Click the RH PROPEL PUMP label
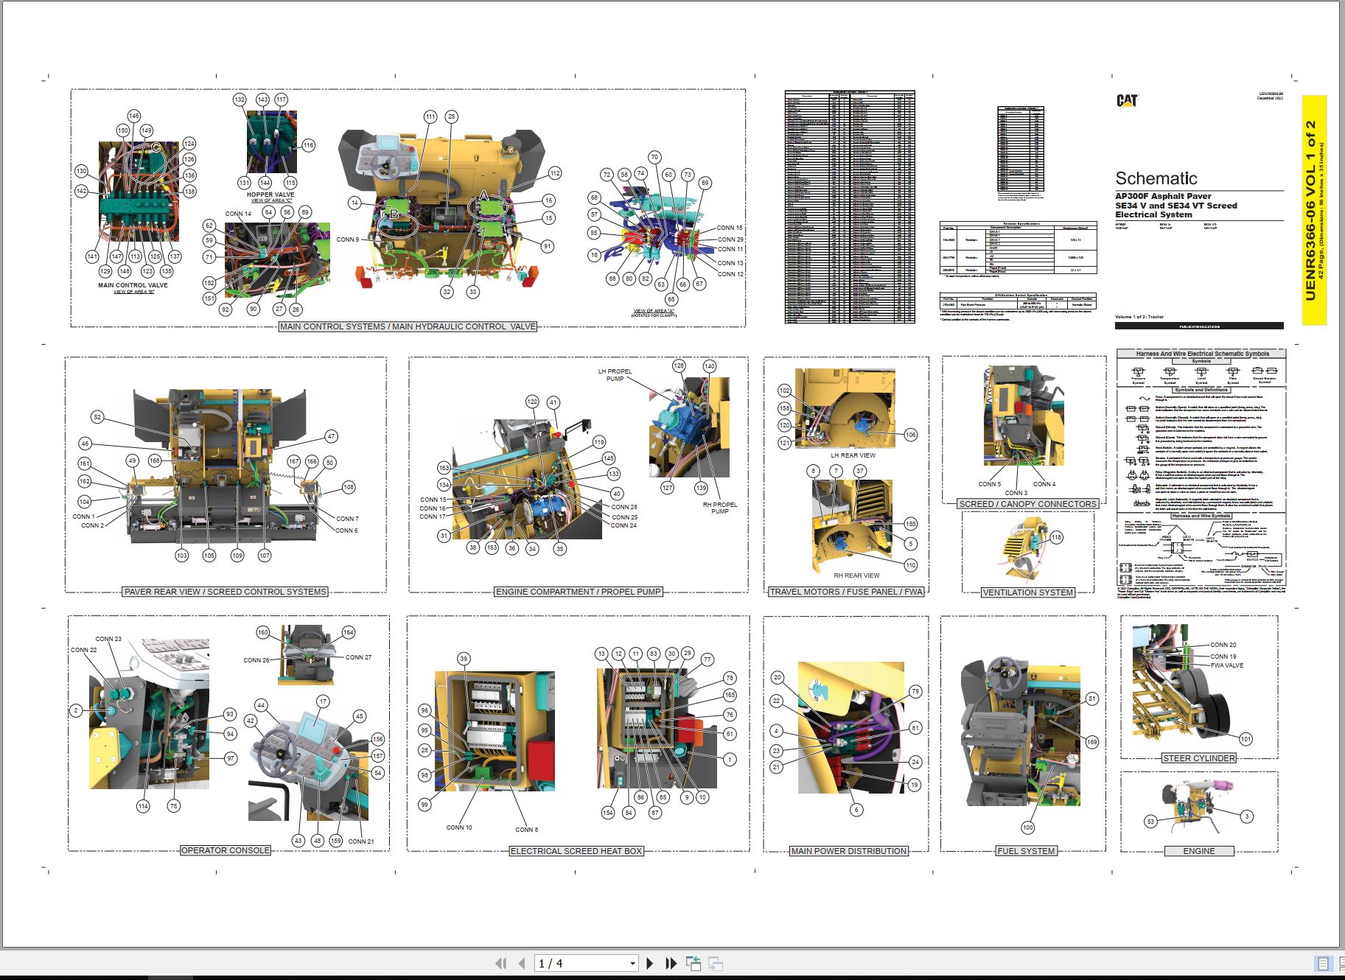Screen dimensions: 1345x980 point(719,508)
